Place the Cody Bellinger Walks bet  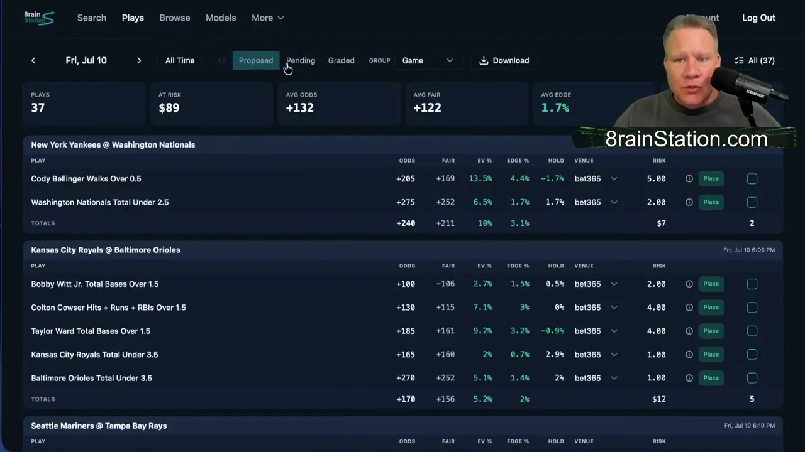tap(711, 179)
